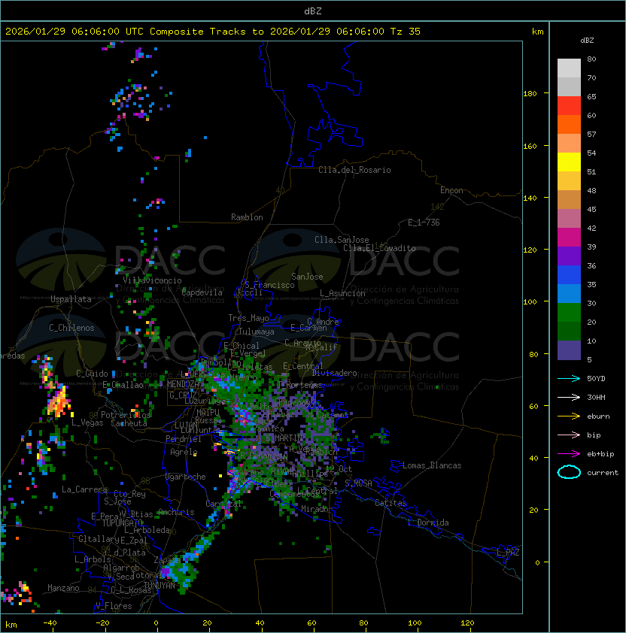626x633 pixels.
Task: Click the 'L_Vegas' map label
Action: pos(87,423)
